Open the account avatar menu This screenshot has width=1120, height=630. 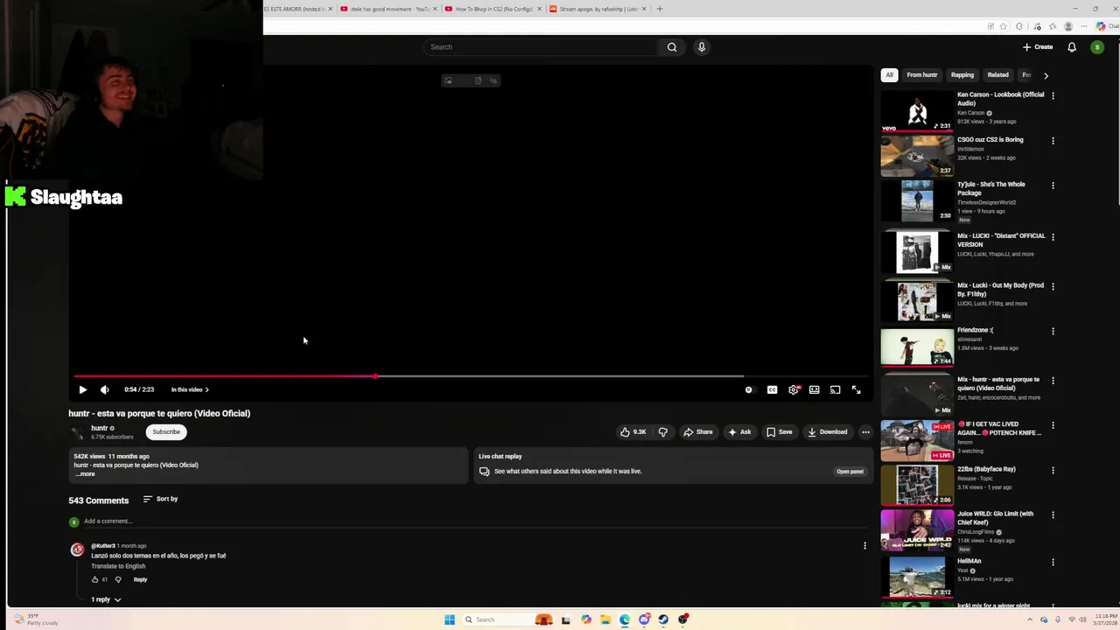[1097, 47]
